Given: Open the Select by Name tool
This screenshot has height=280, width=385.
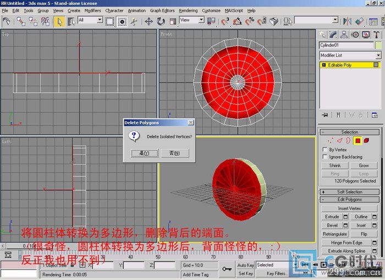Looking at the screenshot, I should (x=71, y=21).
